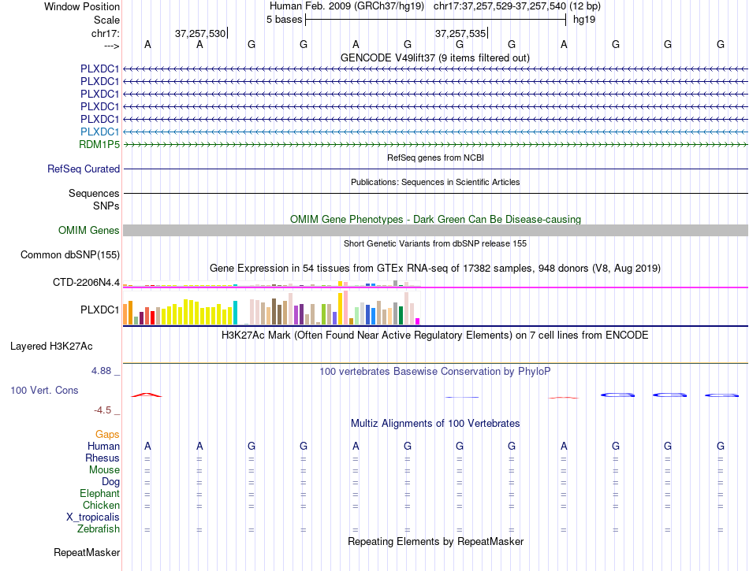This screenshot has width=749, height=571.
Task: Click the gray OMIM Genes item bar
Action: point(436,231)
